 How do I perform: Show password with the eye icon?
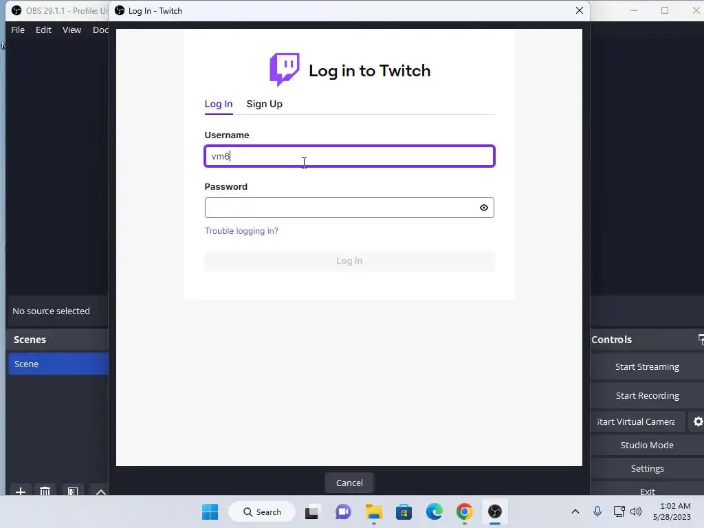pyautogui.click(x=483, y=208)
